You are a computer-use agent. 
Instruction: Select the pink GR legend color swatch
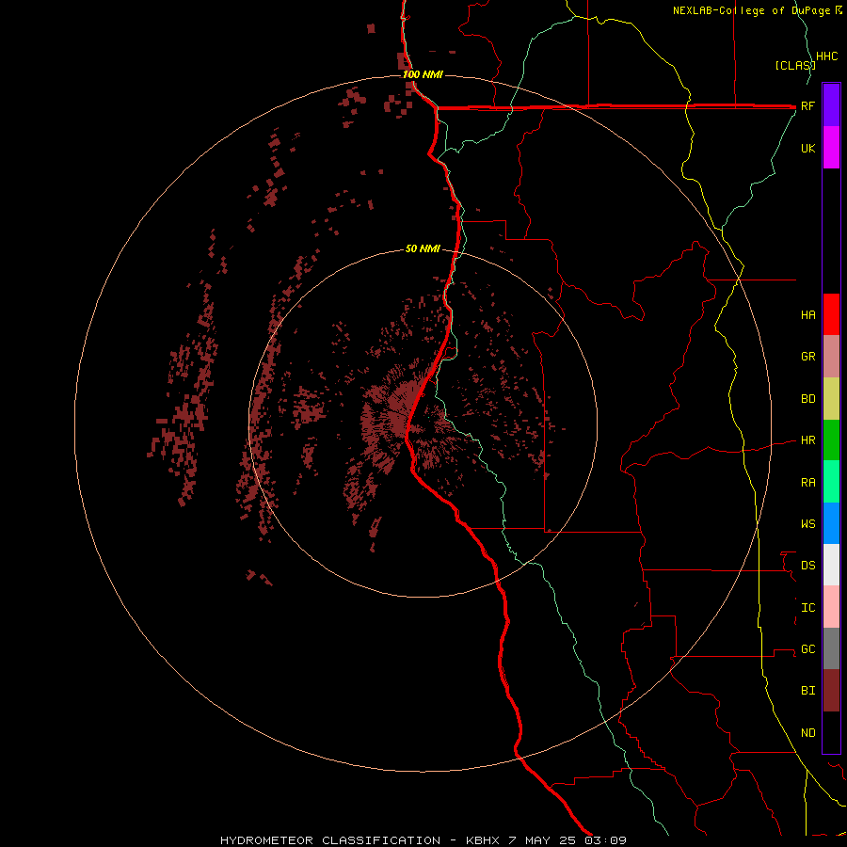(831, 357)
